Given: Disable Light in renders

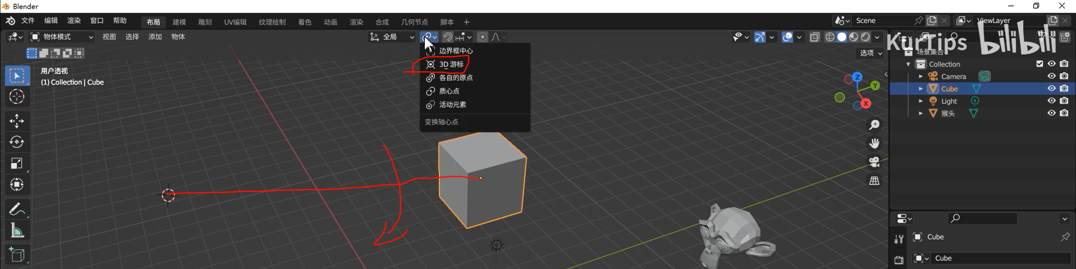Looking at the screenshot, I should click(x=1064, y=100).
